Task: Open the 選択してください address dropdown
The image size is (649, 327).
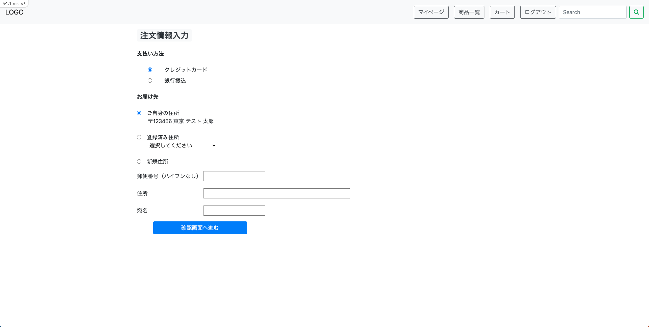Action: pos(182,145)
